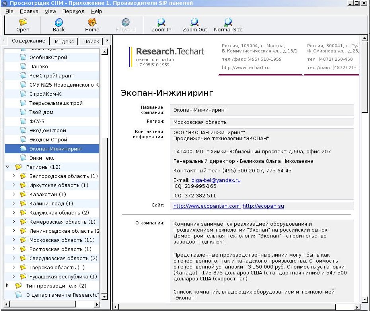This screenshot has height=311, width=370.
Task: Switch to the Поиск tab
Action: 91,41
